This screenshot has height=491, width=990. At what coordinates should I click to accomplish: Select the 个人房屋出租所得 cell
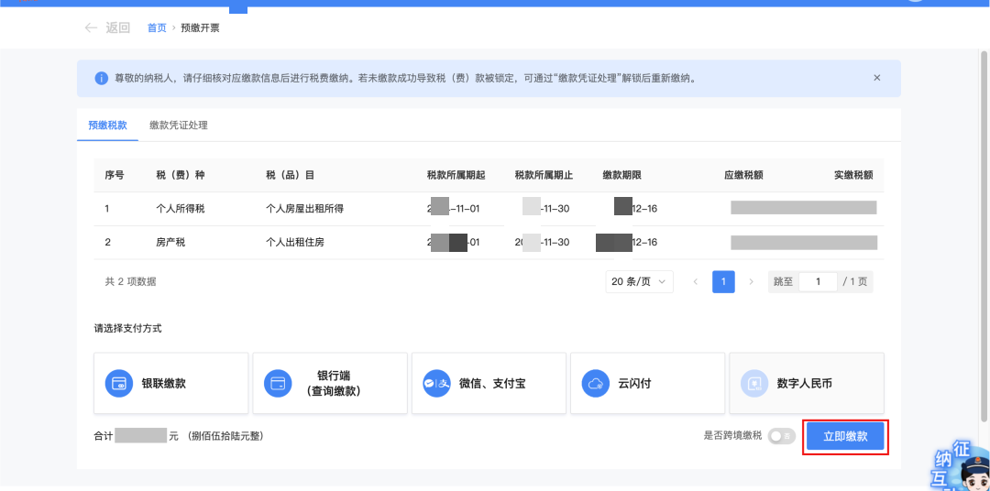pos(305,208)
